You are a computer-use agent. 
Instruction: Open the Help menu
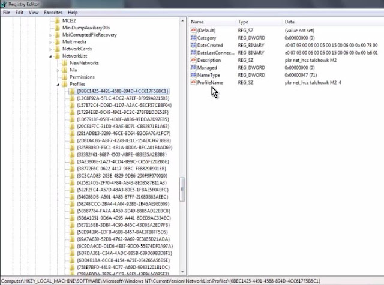[x=73, y=13]
